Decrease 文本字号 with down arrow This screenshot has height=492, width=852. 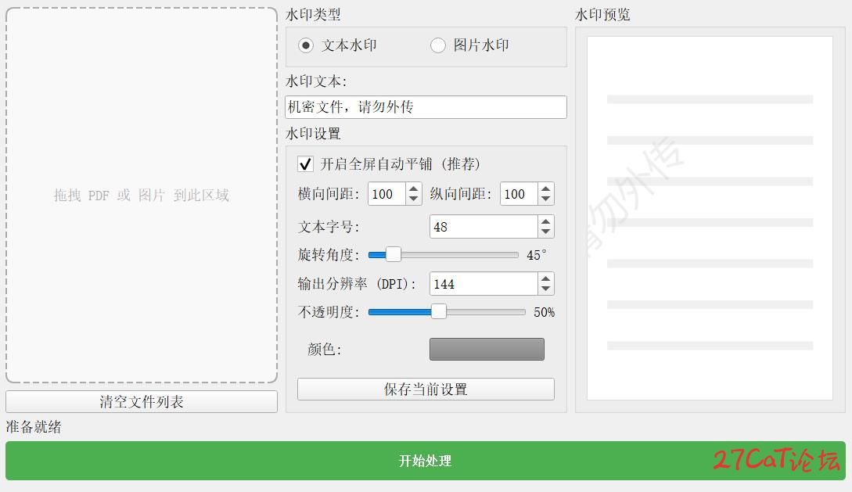[546, 232]
